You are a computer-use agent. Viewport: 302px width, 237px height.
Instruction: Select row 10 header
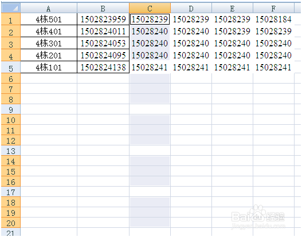tap(11, 120)
